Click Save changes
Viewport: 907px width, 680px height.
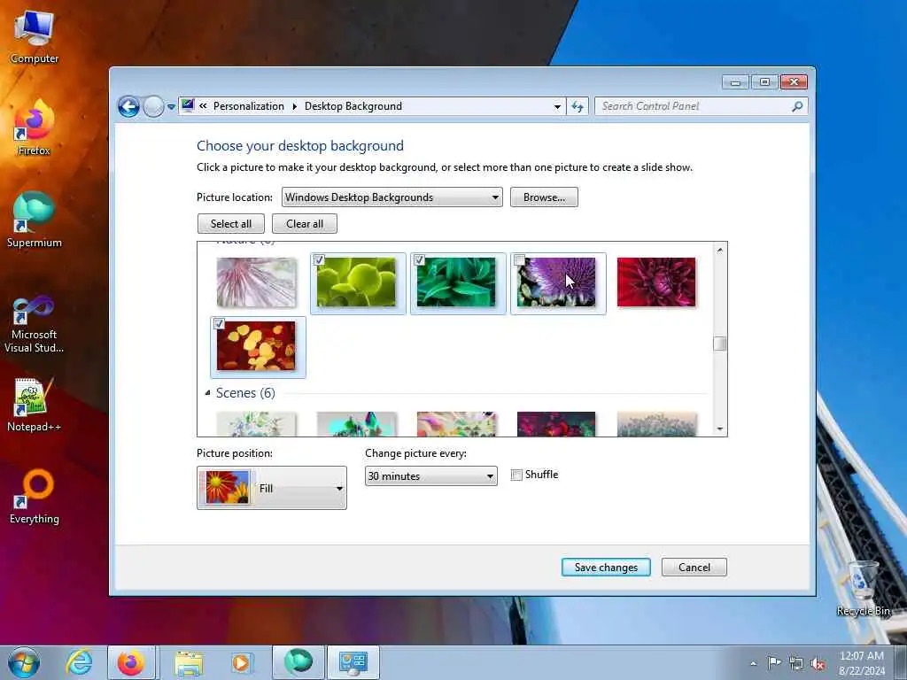click(x=606, y=568)
